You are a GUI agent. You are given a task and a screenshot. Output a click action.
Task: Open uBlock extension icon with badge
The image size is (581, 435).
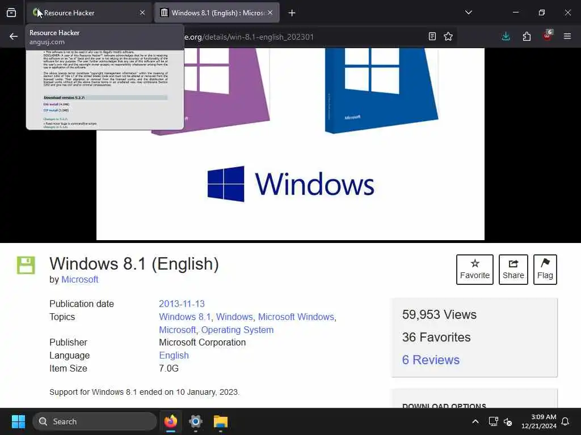[x=548, y=36]
